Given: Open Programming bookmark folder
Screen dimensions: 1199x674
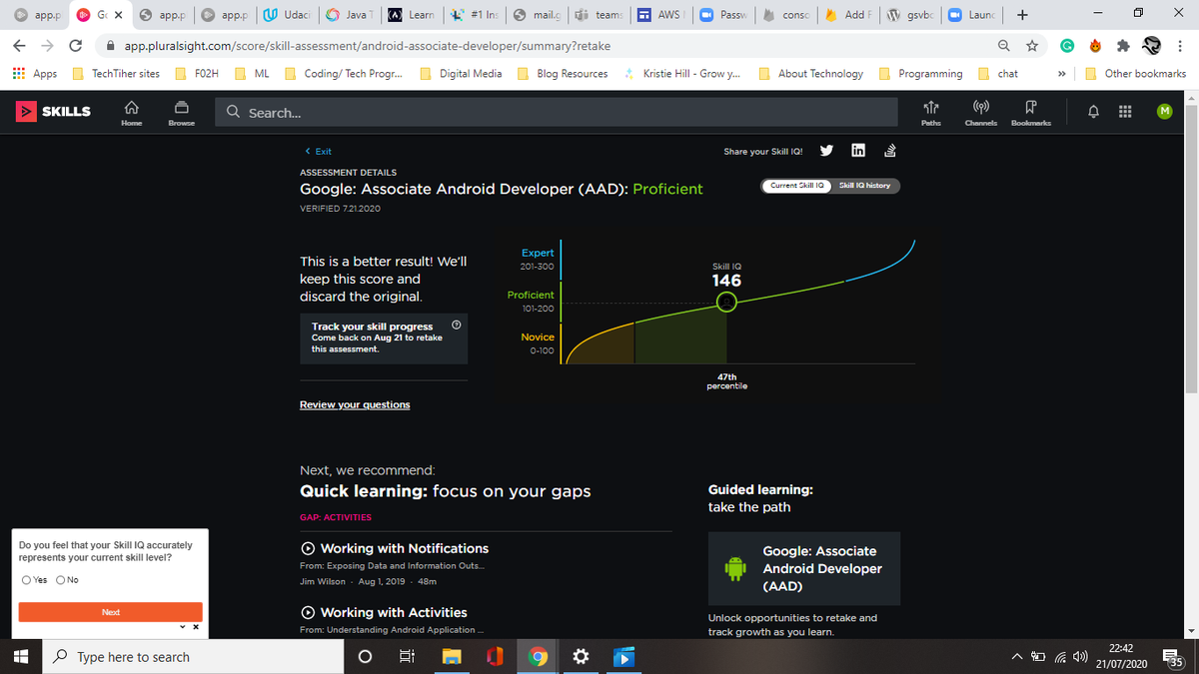Looking at the screenshot, I should coord(920,74).
